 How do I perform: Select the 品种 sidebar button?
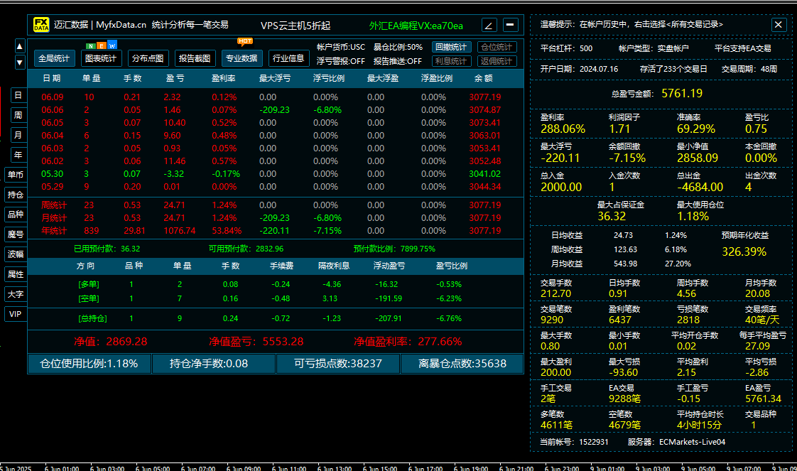pos(16,215)
